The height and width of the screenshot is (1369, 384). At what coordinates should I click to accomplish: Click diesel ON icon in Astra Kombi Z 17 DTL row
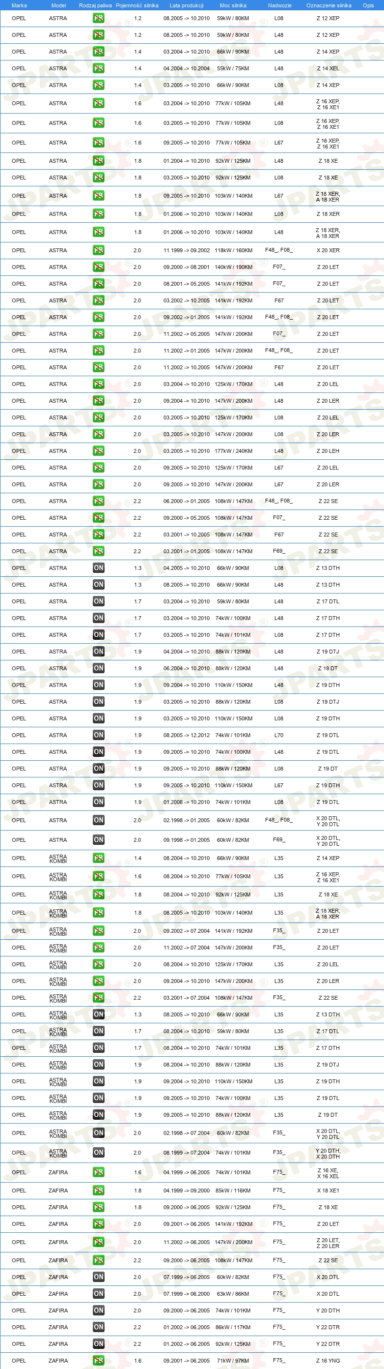click(x=99, y=1031)
